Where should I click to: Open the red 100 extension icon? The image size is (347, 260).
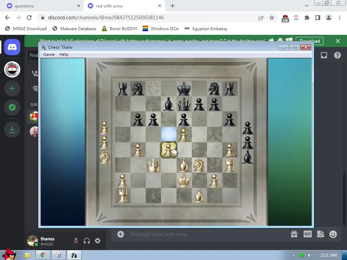285,18
